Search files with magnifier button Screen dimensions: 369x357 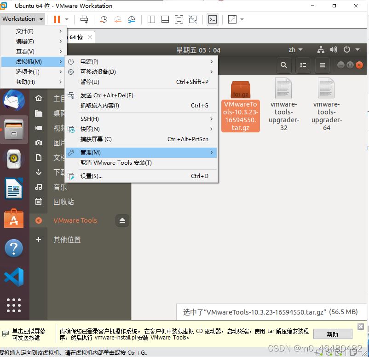(283, 65)
